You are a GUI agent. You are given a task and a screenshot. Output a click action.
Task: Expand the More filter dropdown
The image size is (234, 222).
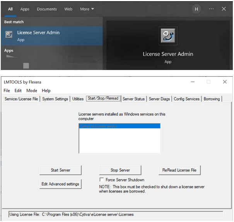[x=87, y=9]
